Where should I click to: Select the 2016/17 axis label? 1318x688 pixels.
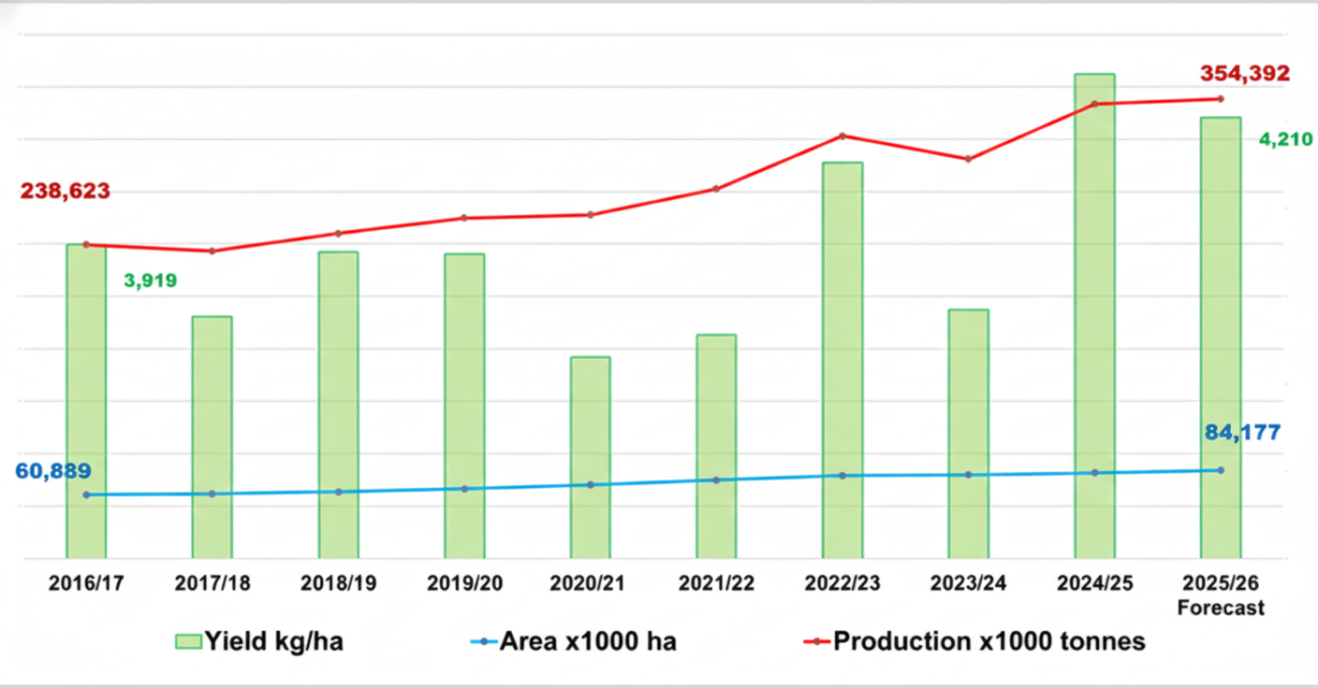tap(87, 582)
